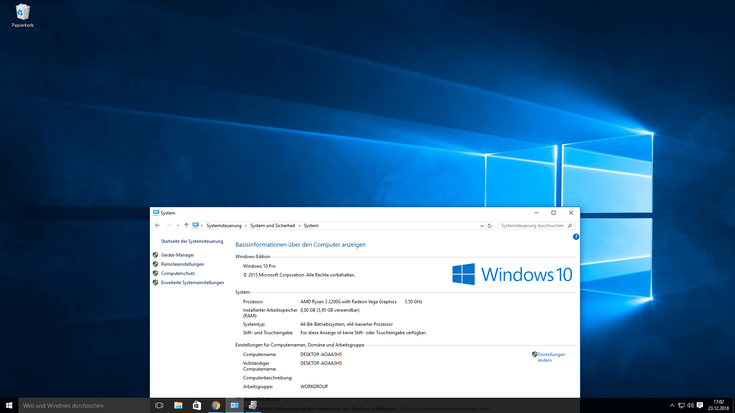Open Task View on the taskbar
Viewport: 735px width, 413px height.
pos(159,405)
